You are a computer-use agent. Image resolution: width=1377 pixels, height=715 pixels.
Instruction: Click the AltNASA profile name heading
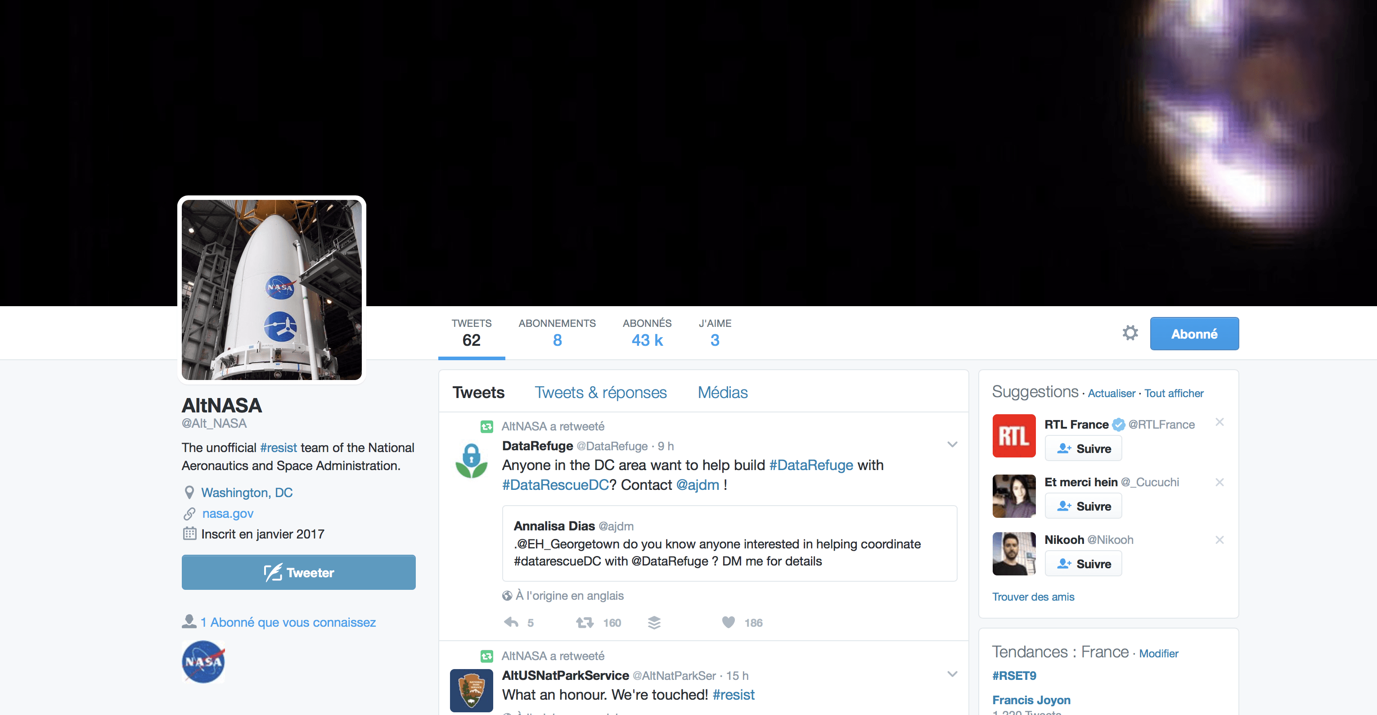pos(222,405)
